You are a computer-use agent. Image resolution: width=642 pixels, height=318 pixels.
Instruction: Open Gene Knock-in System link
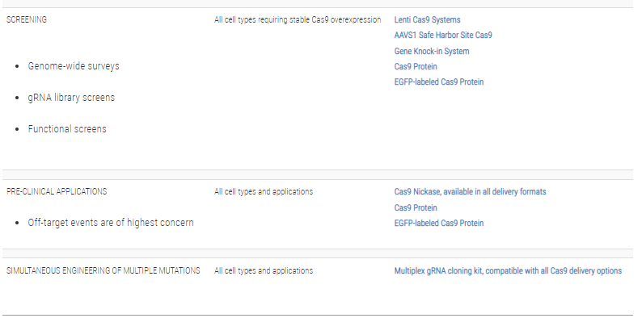click(x=432, y=51)
